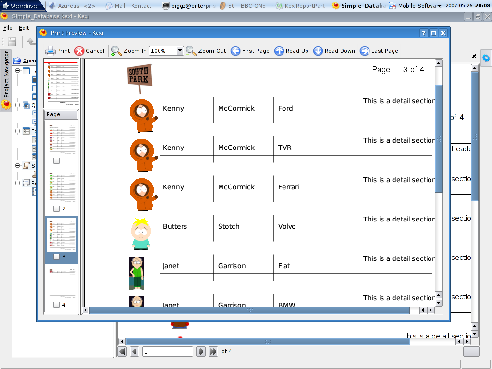Image resolution: width=492 pixels, height=369 pixels.
Task: Click the page 2 thumbnail
Action: click(62, 186)
